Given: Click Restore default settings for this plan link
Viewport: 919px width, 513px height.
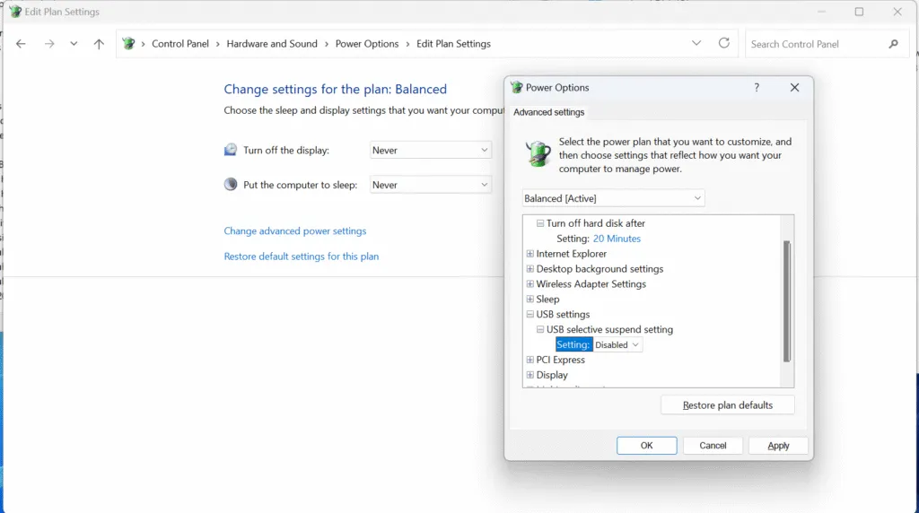Looking at the screenshot, I should [x=301, y=256].
